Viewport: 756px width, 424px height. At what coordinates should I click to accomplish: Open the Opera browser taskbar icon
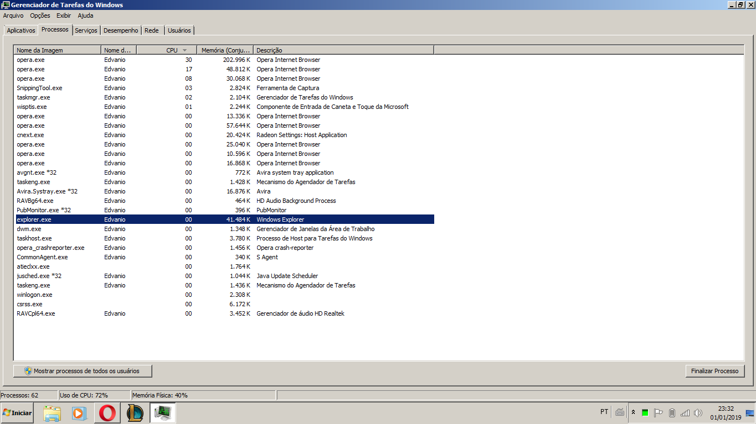[107, 412]
